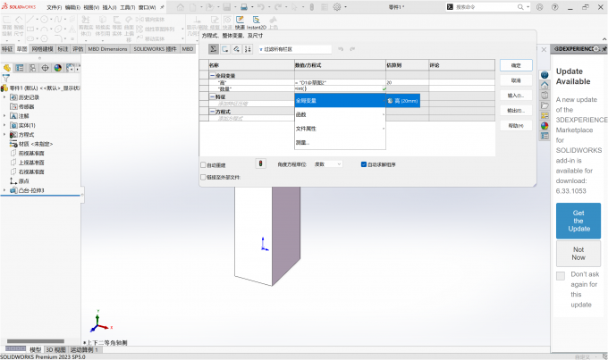The height and width of the screenshot is (360, 608).
Task: Click the Get the Update button
Action: (578, 221)
